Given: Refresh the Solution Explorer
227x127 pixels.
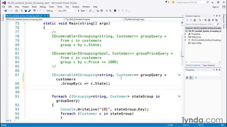Looking at the screenshot, I should pos(209,20).
